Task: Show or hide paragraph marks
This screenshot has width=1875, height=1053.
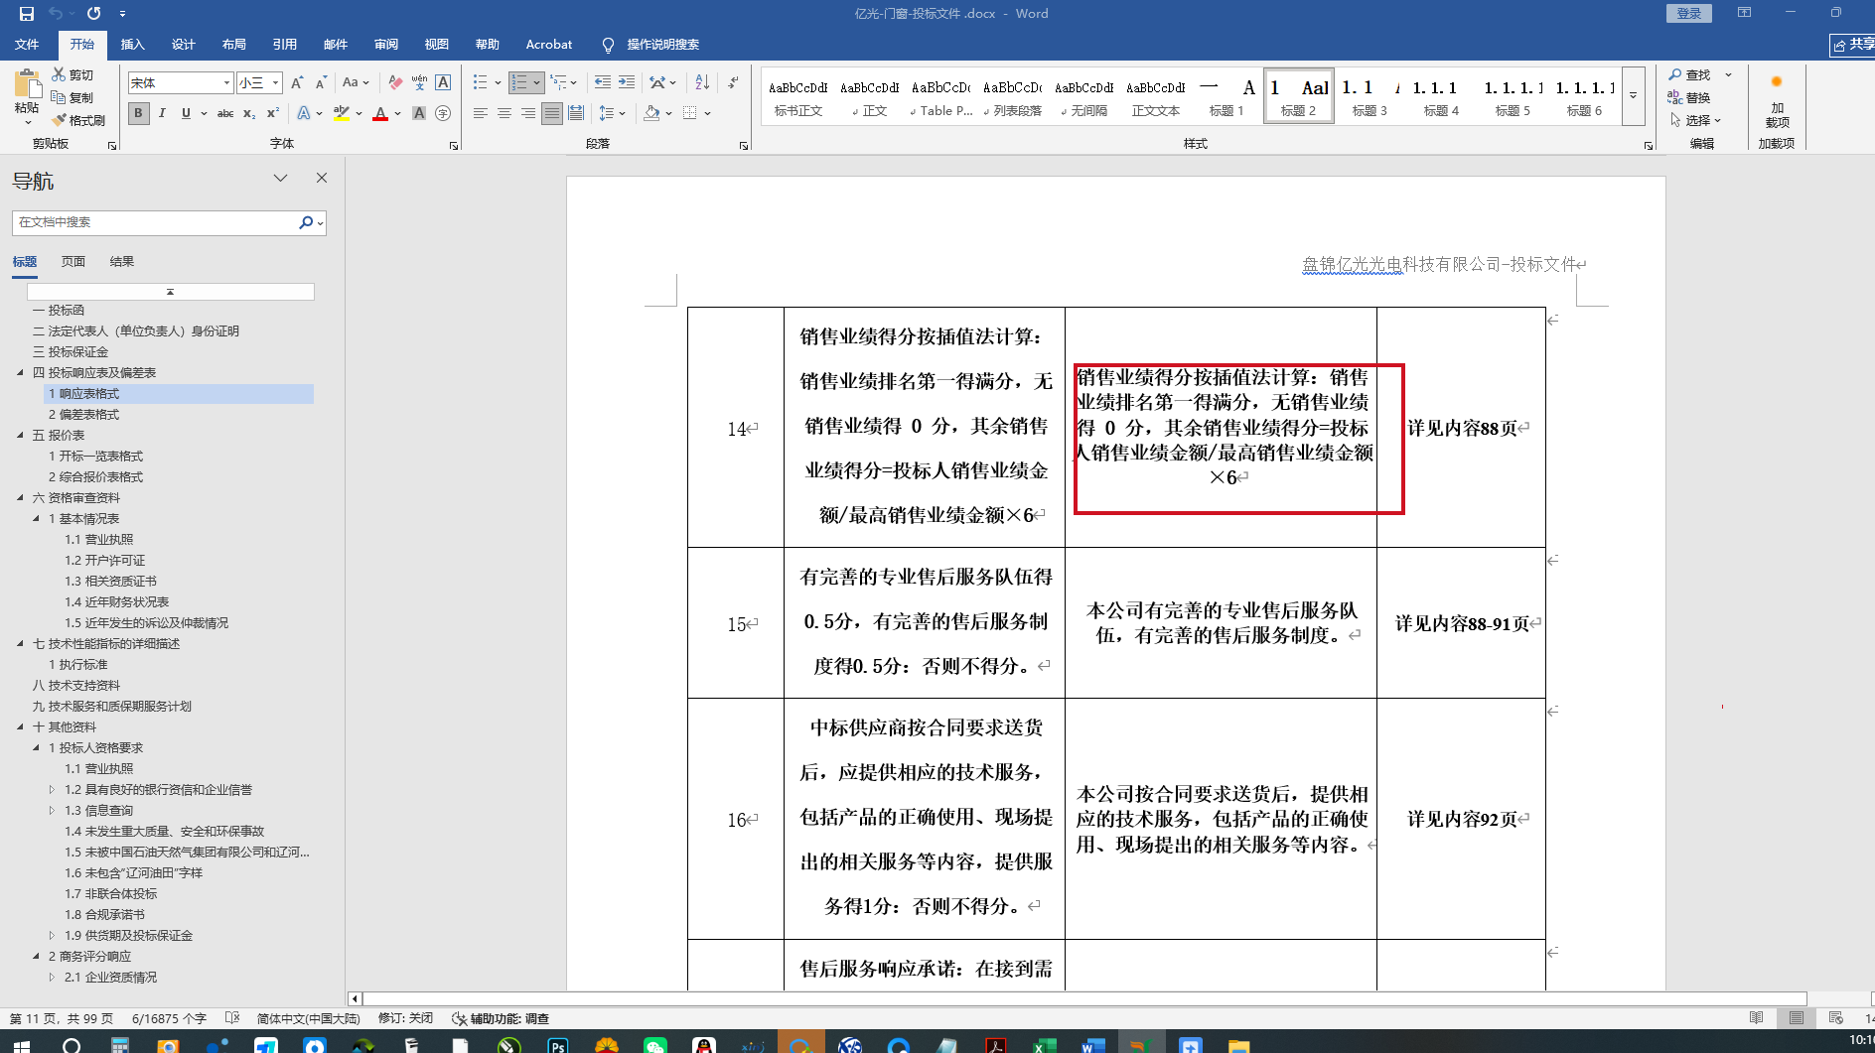Action: click(x=733, y=82)
